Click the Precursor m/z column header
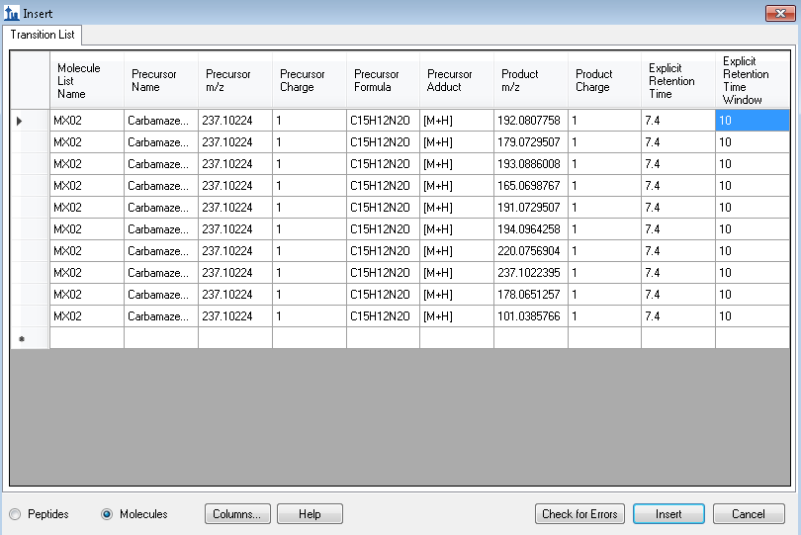The width and height of the screenshot is (801, 535). (234, 80)
